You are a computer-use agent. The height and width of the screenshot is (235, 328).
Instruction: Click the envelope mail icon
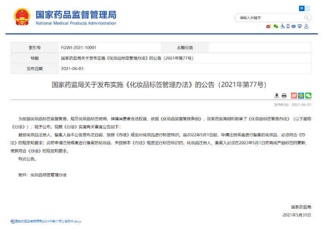[x=294, y=26]
